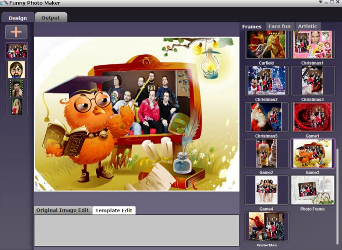This screenshot has width=342, height=250.
Task: Open the Template Edit tab
Action: [x=114, y=210]
